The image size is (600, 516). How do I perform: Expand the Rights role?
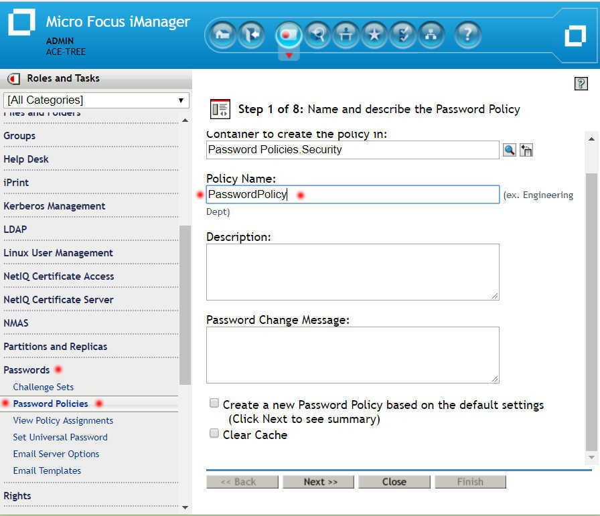[x=17, y=496]
